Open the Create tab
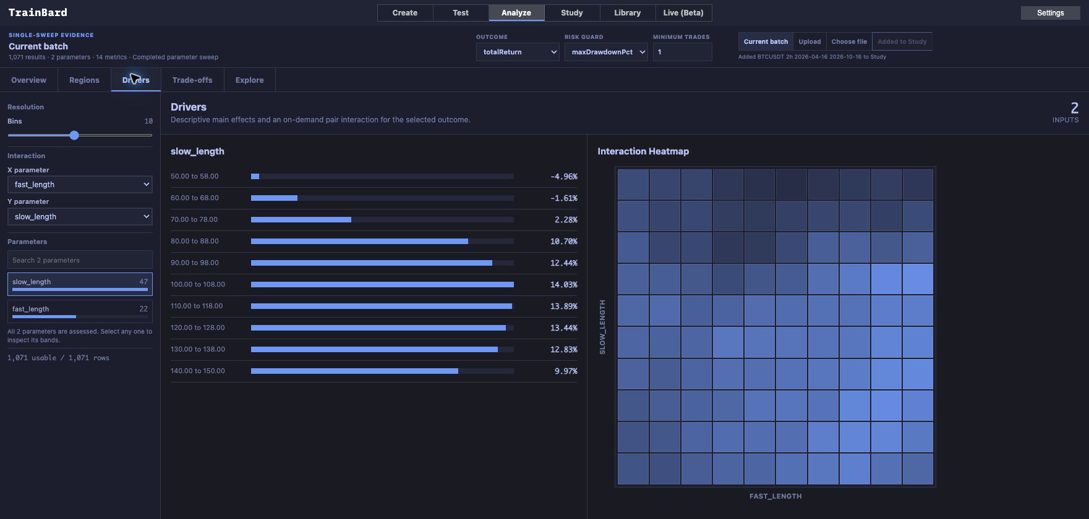Screen dimensions: 1089x519 pos(405,12)
